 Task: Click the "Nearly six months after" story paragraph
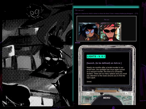(x=107, y=73)
